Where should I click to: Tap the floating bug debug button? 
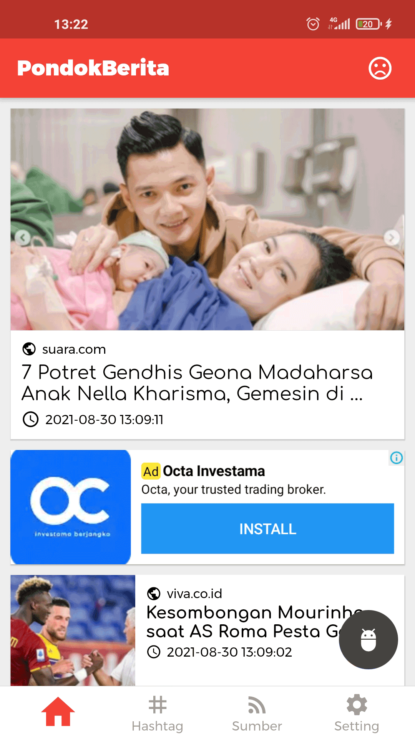(368, 640)
